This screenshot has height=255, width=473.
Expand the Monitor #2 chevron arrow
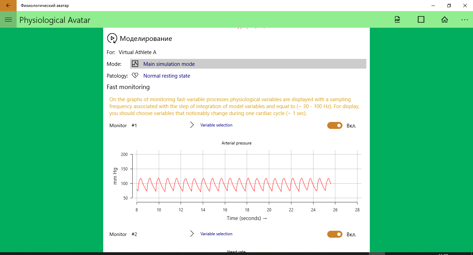192,234
